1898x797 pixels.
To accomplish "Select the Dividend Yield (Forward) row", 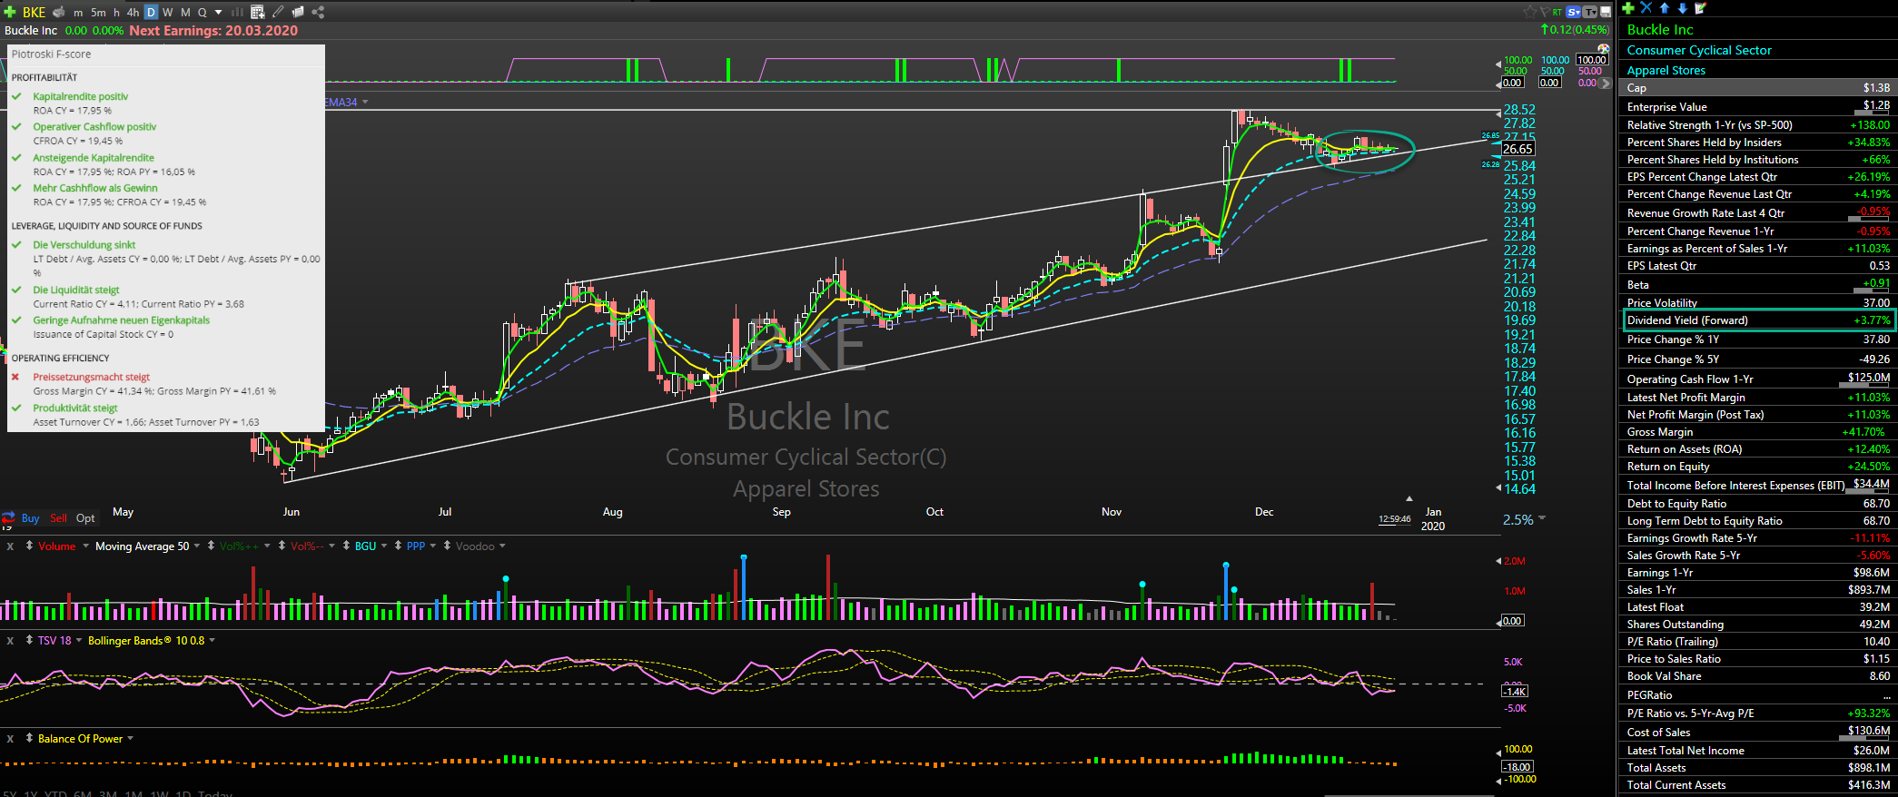I will [1759, 320].
